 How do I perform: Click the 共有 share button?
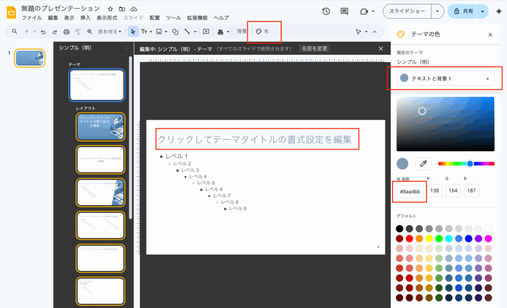pyautogui.click(x=462, y=11)
